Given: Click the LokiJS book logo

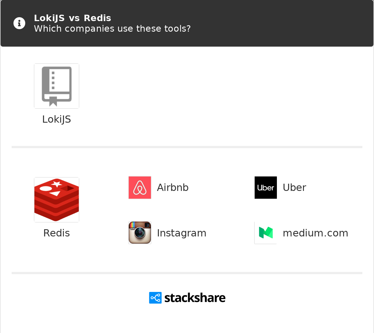Looking at the screenshot, I should click(x=57, y=86).
